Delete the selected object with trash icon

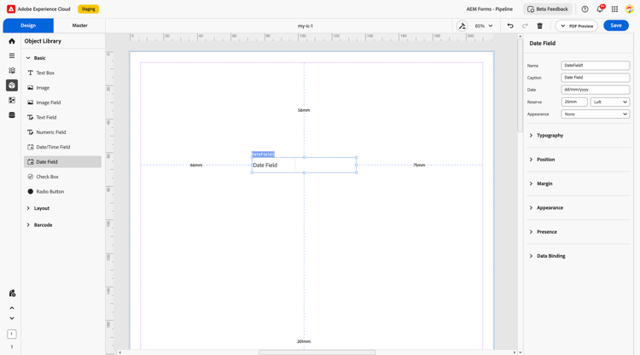pos(539,26)
